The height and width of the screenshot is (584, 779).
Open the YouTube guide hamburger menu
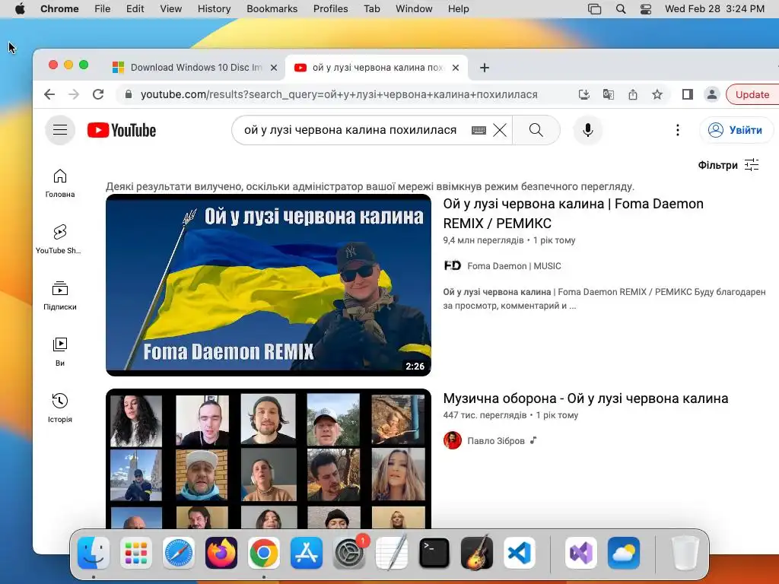coord(60,130)
